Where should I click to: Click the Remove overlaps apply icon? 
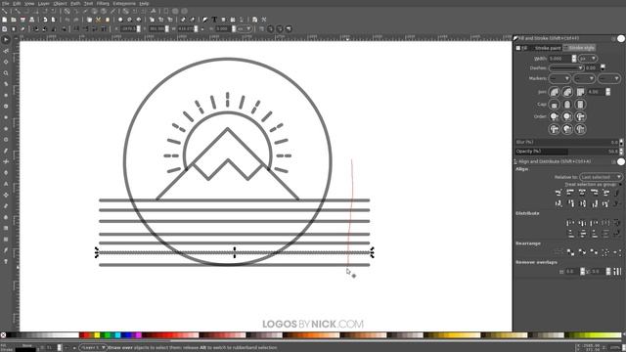(617, 272)
